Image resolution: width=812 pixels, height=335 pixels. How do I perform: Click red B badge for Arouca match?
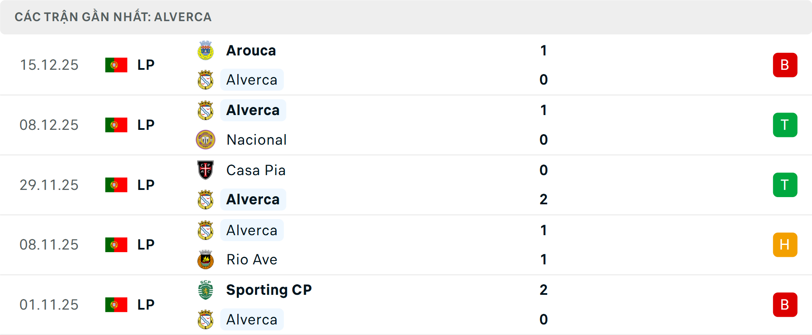pos(785,65)
